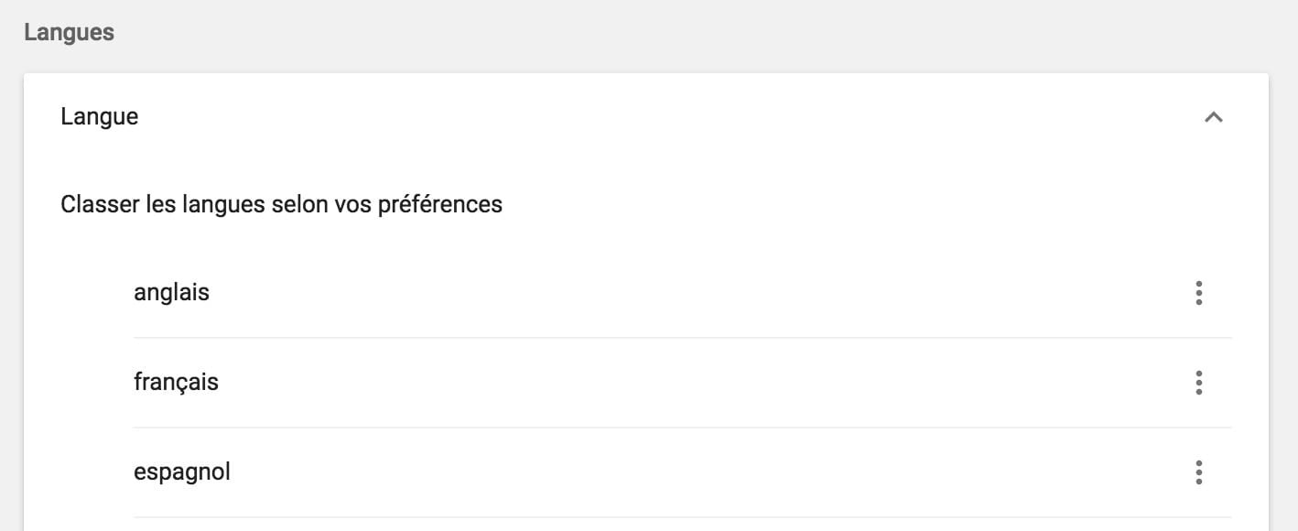
Task: Open the three-dot menu for anglais
Action: [1198, 293]
